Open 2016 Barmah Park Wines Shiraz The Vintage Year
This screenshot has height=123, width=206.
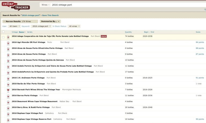pos(36,90)
